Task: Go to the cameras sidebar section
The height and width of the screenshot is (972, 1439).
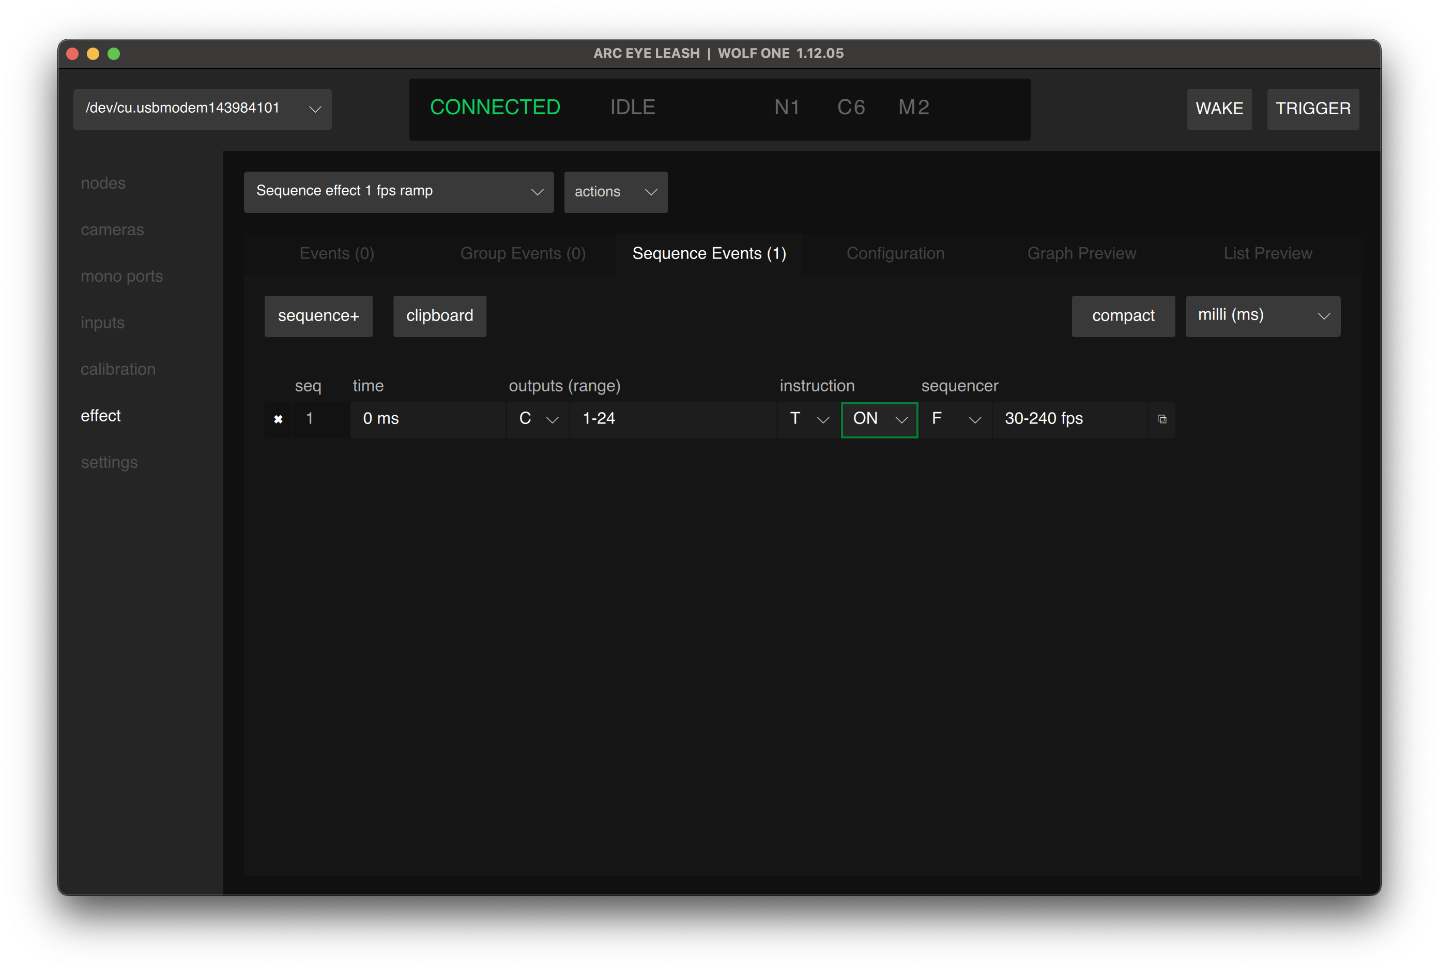Action: click(112, 230)
